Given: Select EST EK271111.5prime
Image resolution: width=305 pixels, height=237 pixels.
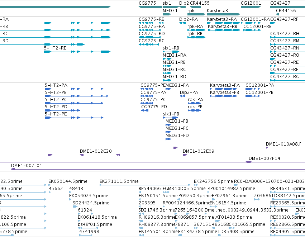Looking at the screenshot, I should coord(145,185).
